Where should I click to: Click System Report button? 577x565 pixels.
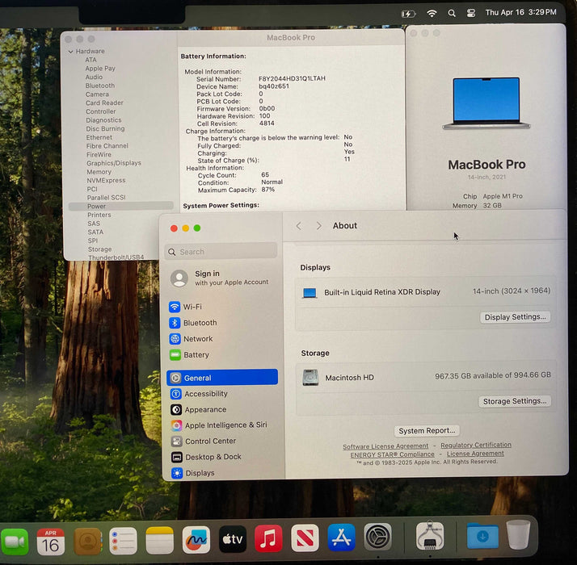click(x=427, y=430)
